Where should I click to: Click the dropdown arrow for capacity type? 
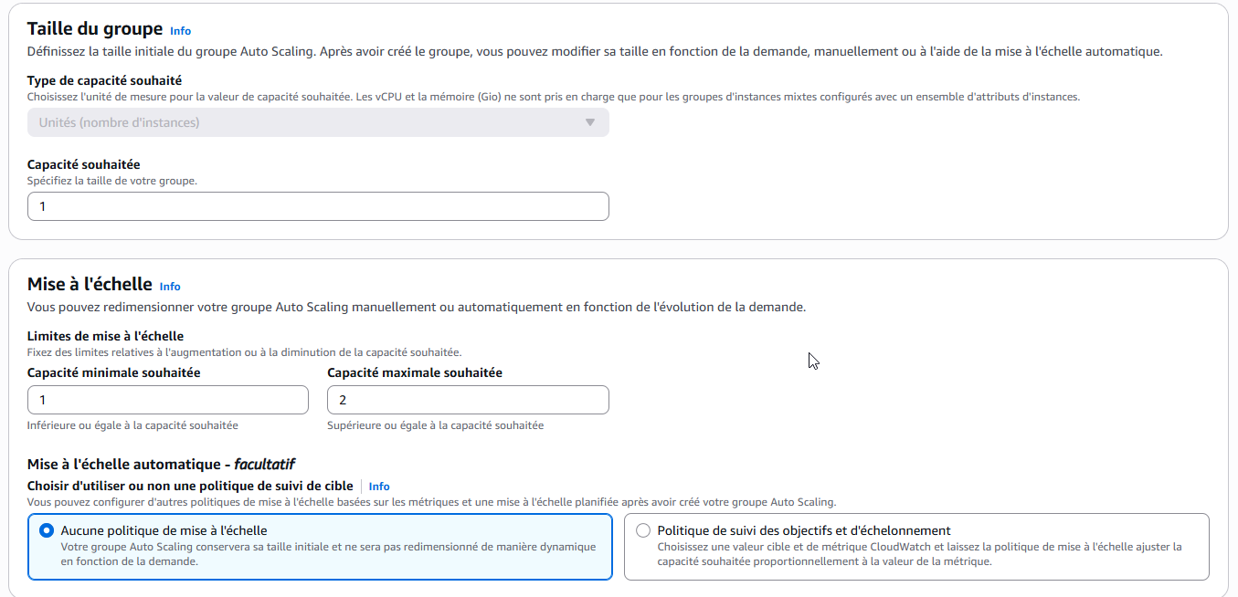pyautogui.click(x=590, y=122)
